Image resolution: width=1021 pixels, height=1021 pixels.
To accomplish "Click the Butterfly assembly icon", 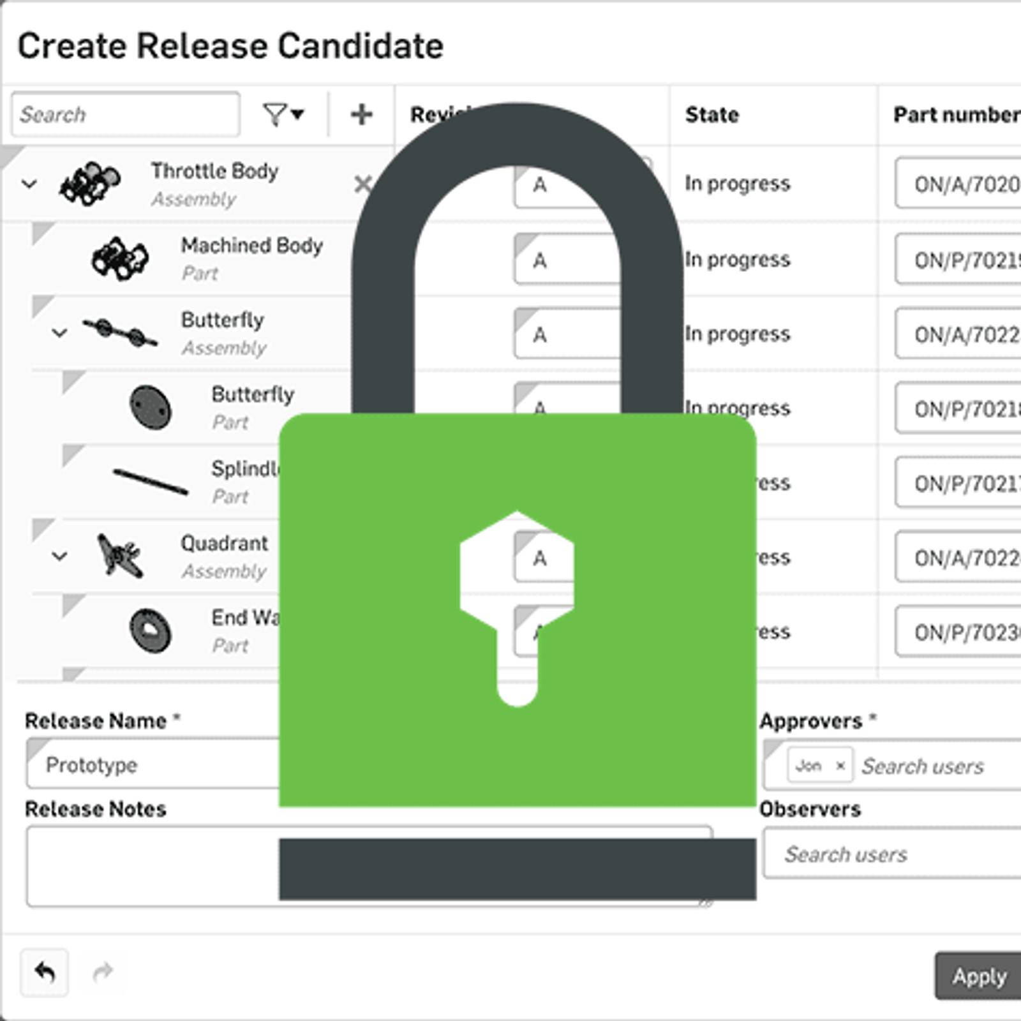I will tap(120, 332).
